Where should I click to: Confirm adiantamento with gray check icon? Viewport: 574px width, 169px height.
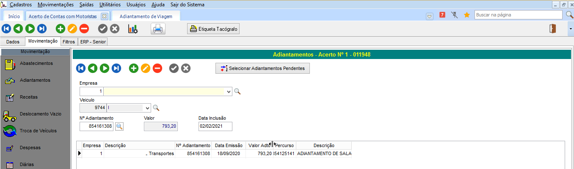[x=174, y=68]
